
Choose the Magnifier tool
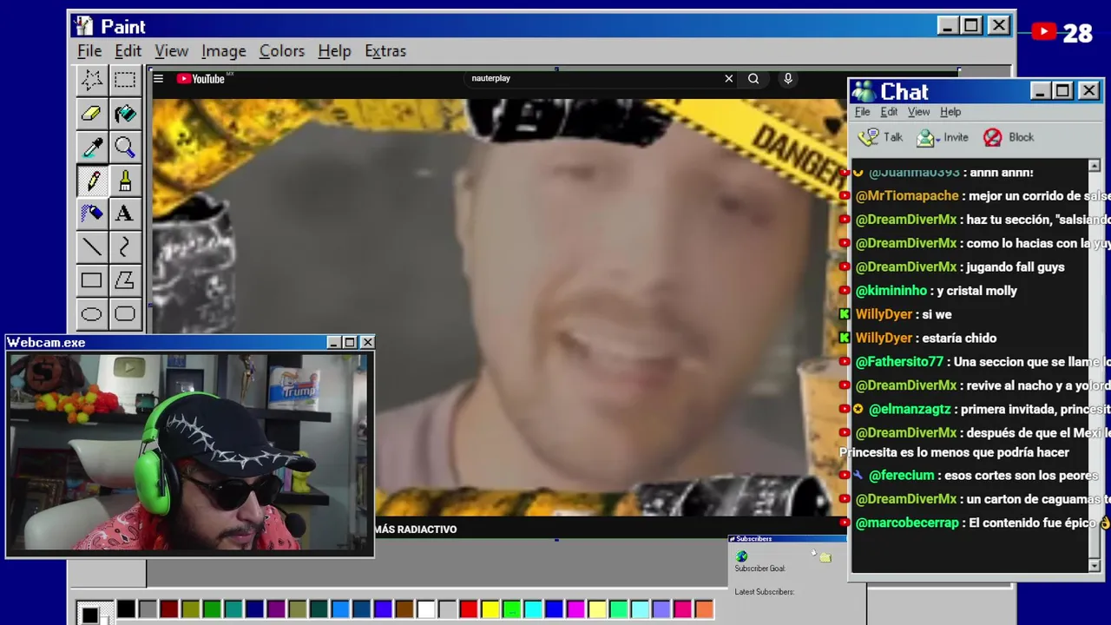tap(125, 147)
